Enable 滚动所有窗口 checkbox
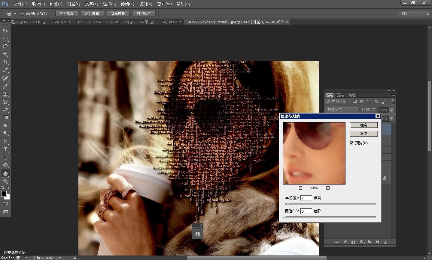The image size is (432, 260). 22,13
